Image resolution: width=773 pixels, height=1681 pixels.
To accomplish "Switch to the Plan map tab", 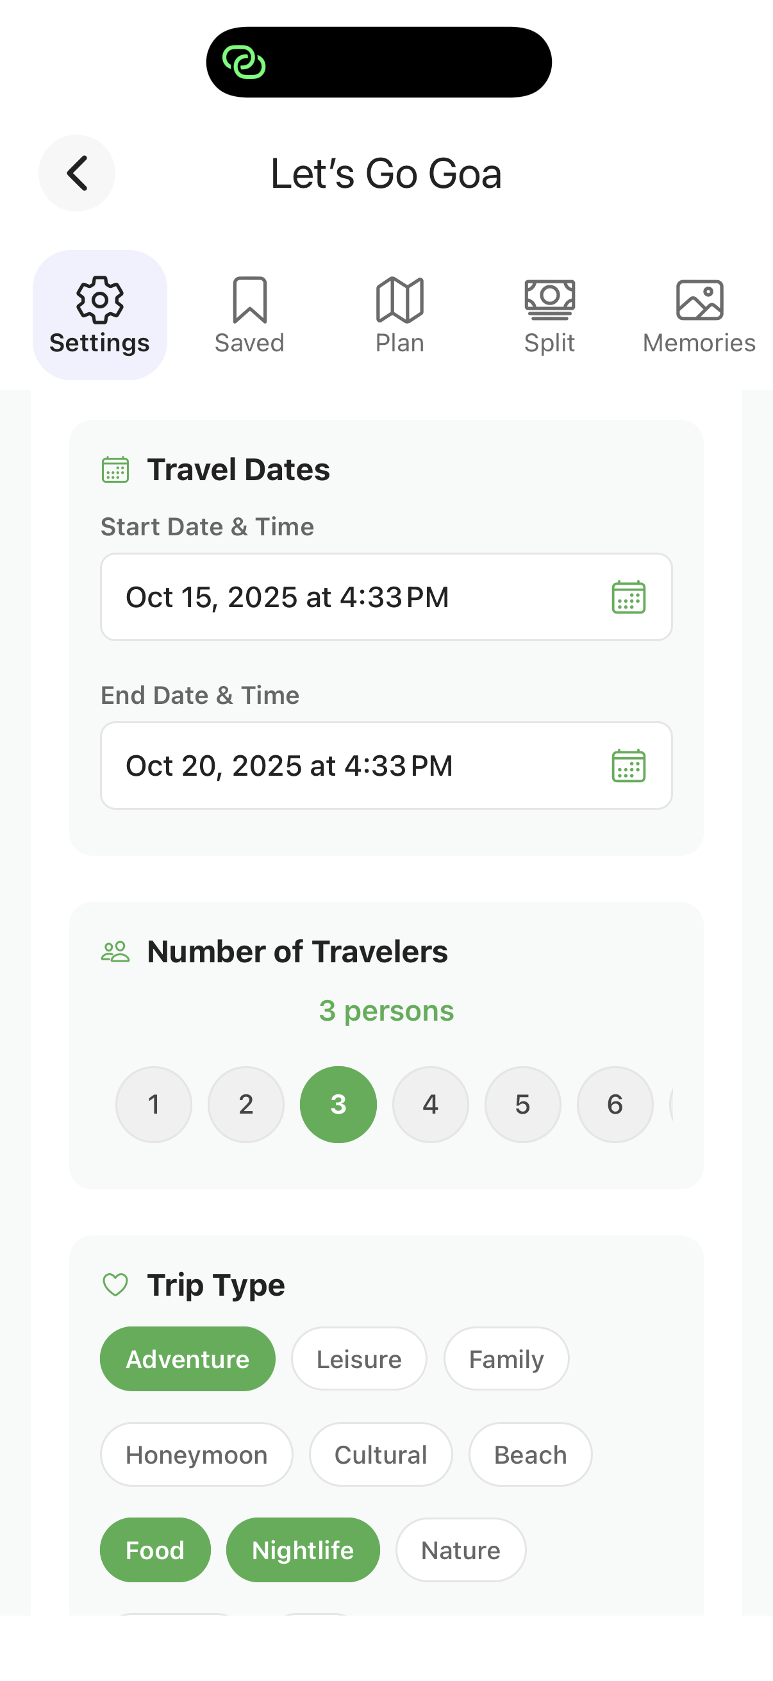I will [399, 315].
